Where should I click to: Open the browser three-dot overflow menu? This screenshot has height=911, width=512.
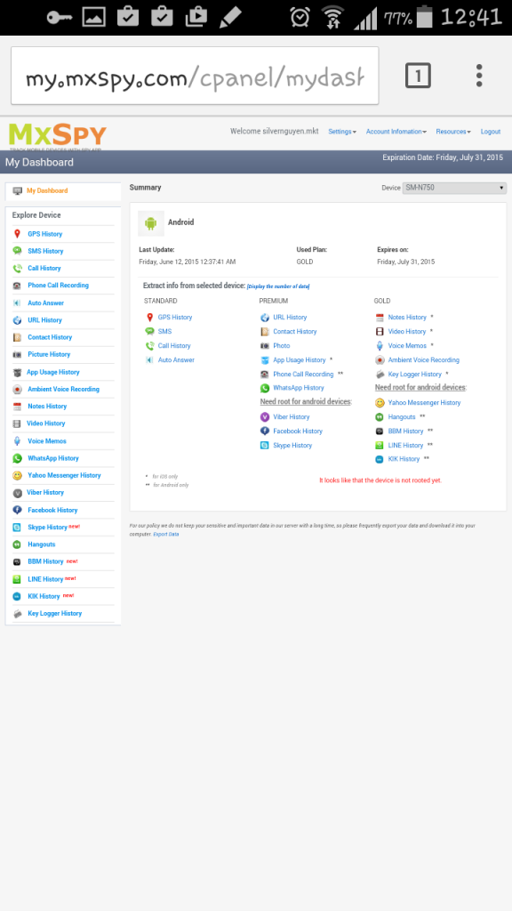(x=479, y=76)
